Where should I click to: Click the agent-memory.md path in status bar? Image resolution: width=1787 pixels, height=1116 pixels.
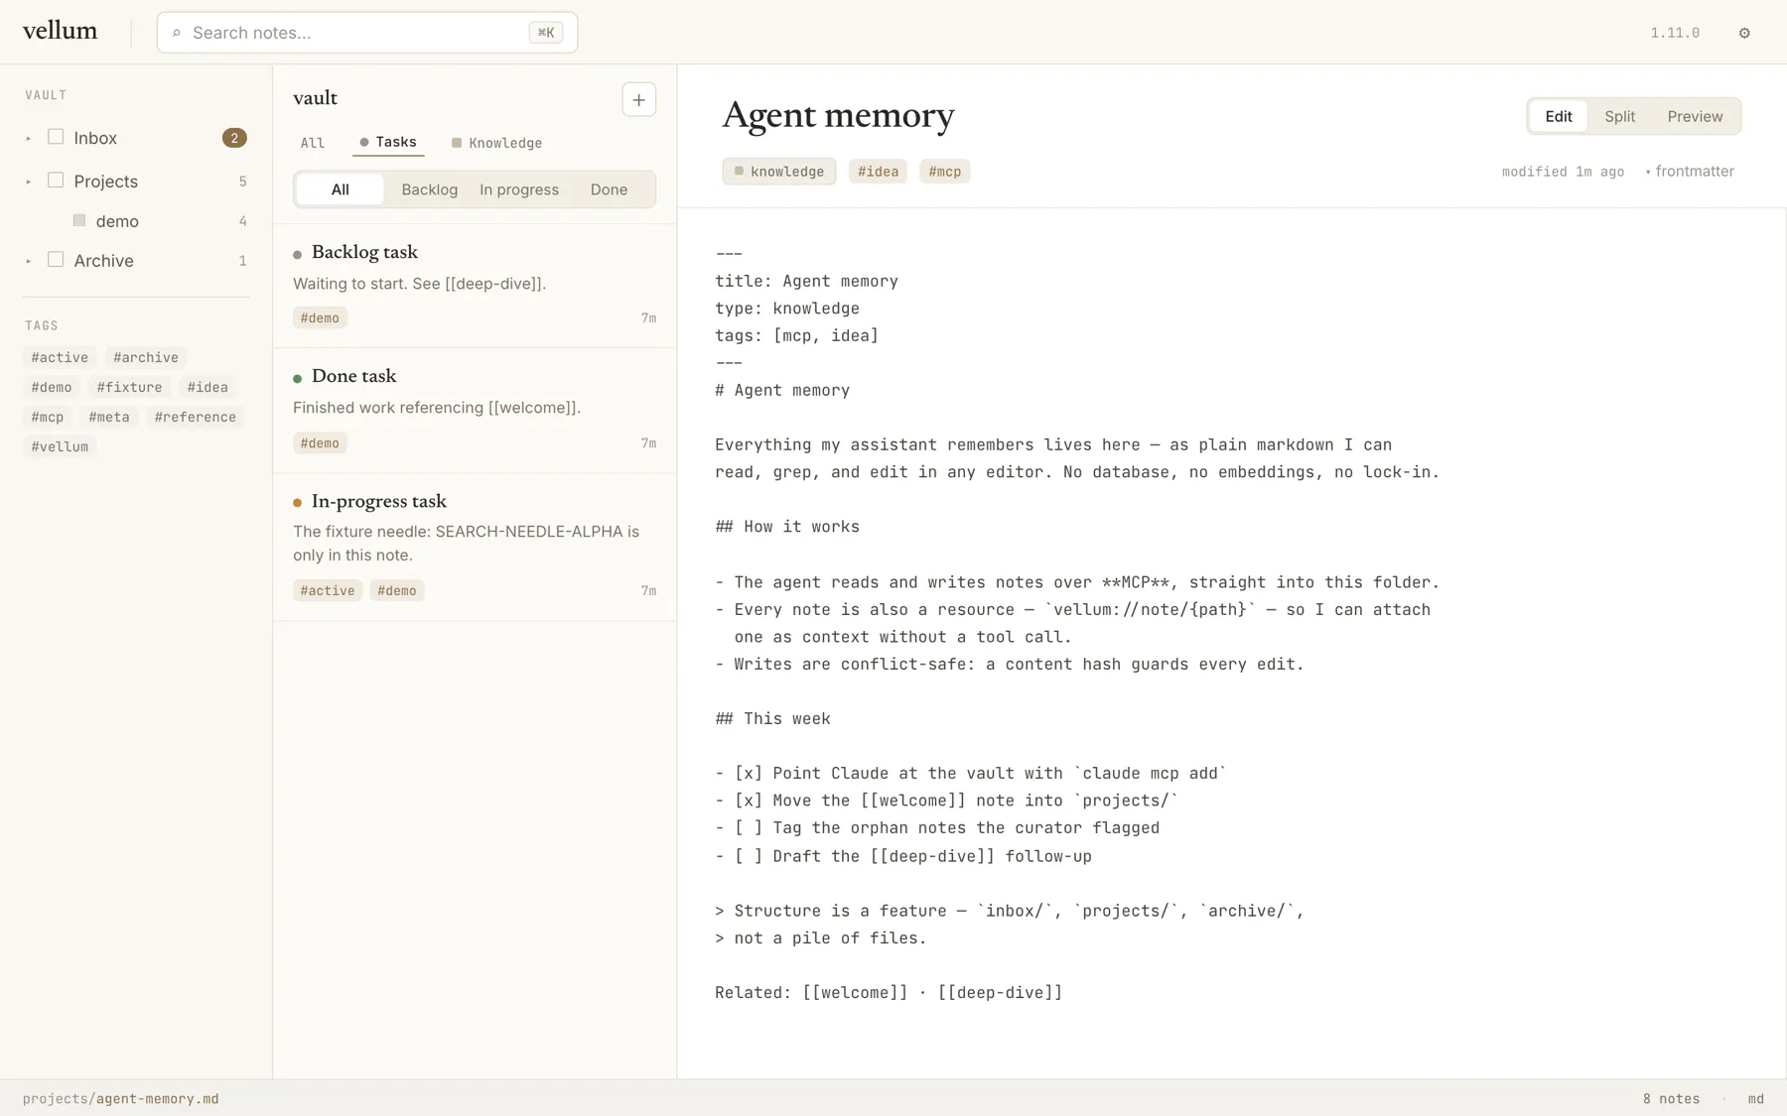point(157,1099)
